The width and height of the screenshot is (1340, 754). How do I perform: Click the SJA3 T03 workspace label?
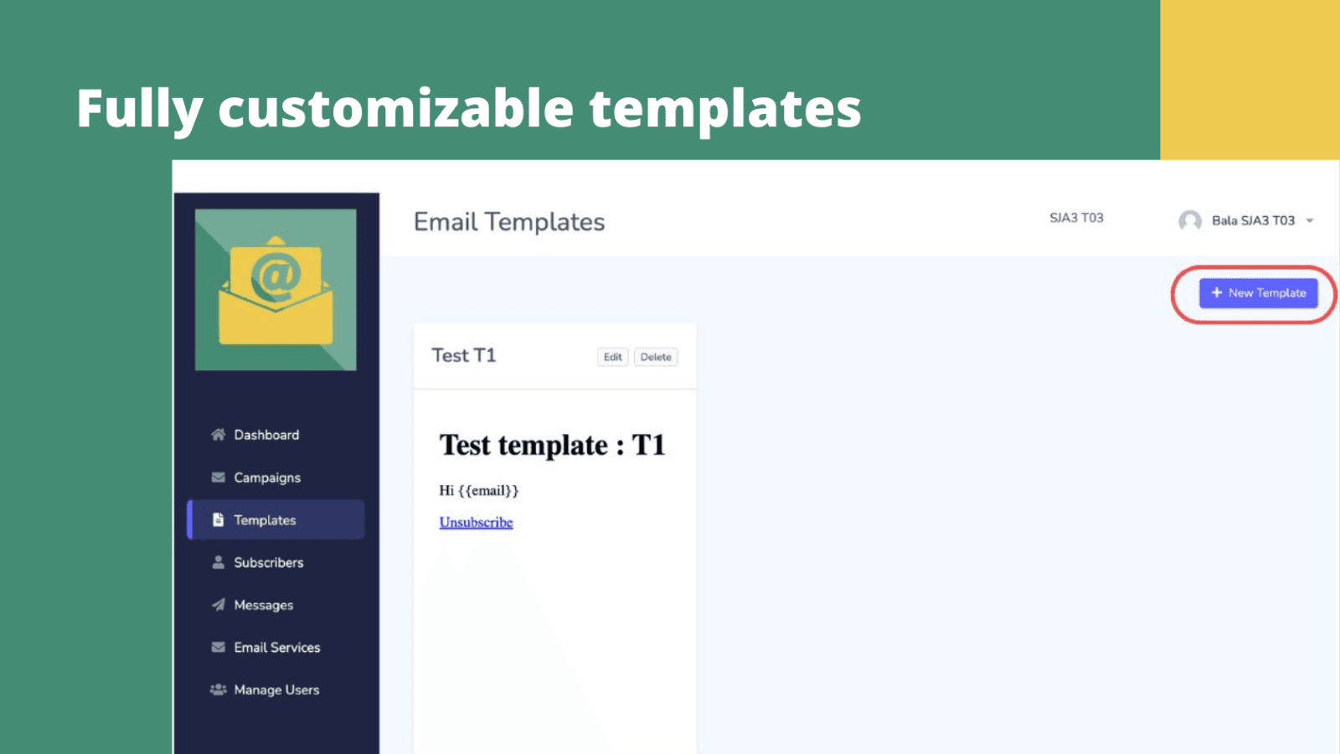coord(1076,218)
